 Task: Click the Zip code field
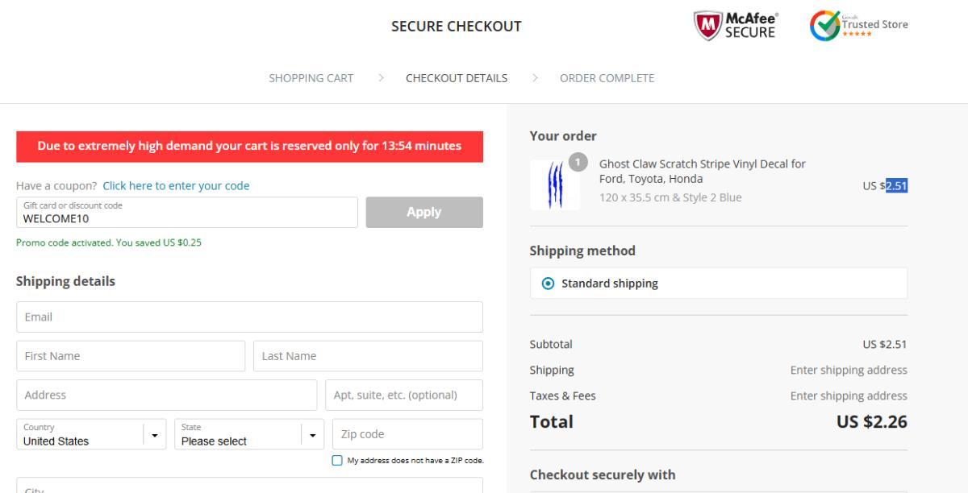(x=407, y=434)
